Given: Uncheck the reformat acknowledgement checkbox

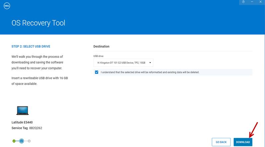Looking at the screenshot, I should coord(97,72).
